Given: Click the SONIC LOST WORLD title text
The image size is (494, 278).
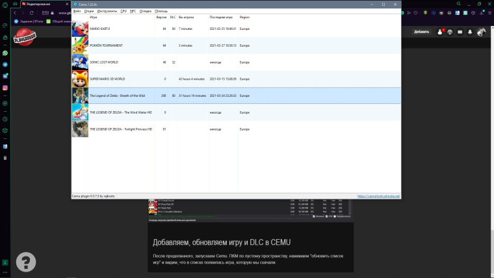Looking at the screenshot, I should 104,62.
